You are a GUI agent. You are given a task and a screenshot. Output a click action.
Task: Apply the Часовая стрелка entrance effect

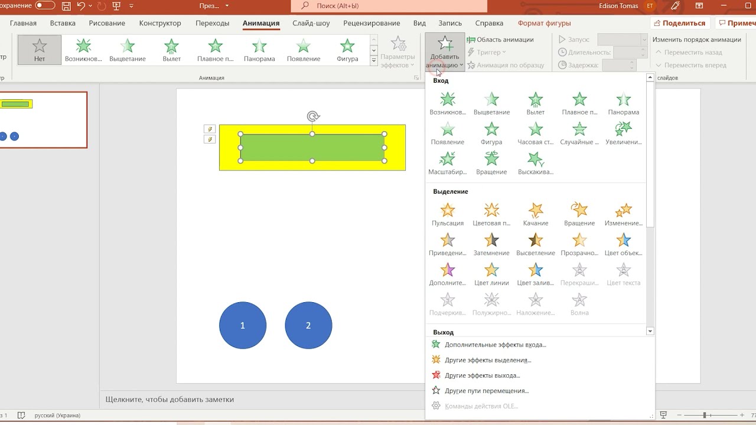pyautogui.click(x=536, y=133)
